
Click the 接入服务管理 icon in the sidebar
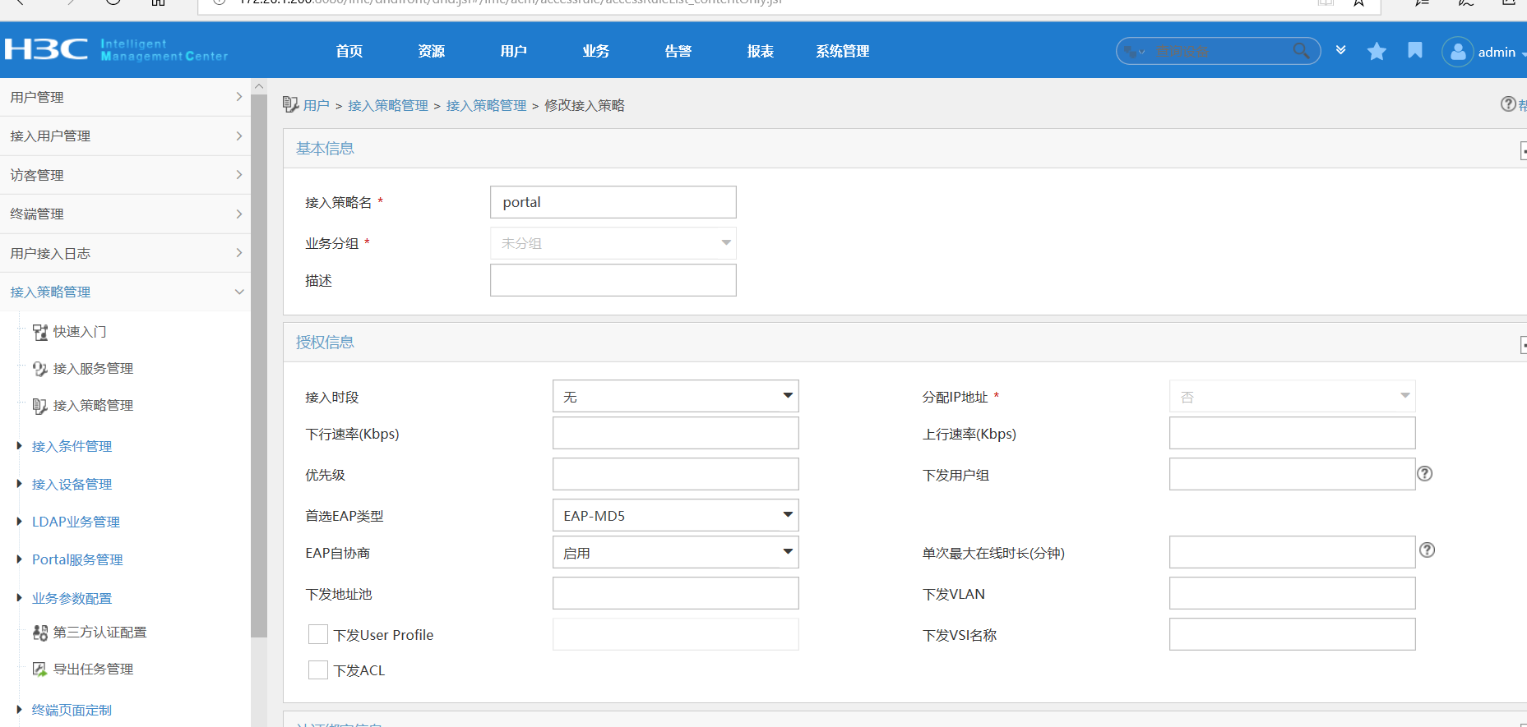(40, 369)
